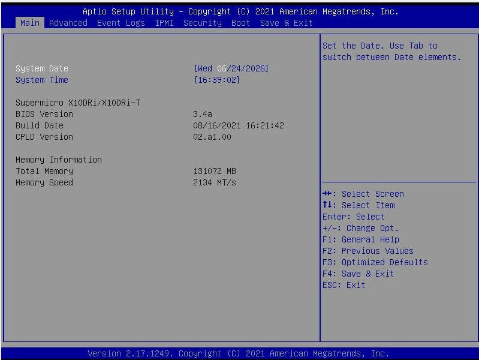Viewport: 479px width, 360px height.
Task: Click the CPLD Version label
Action: point(44,137)
